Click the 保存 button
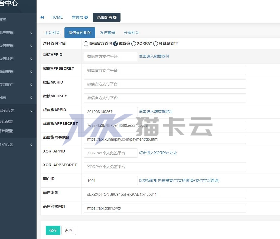 point(53,230)
